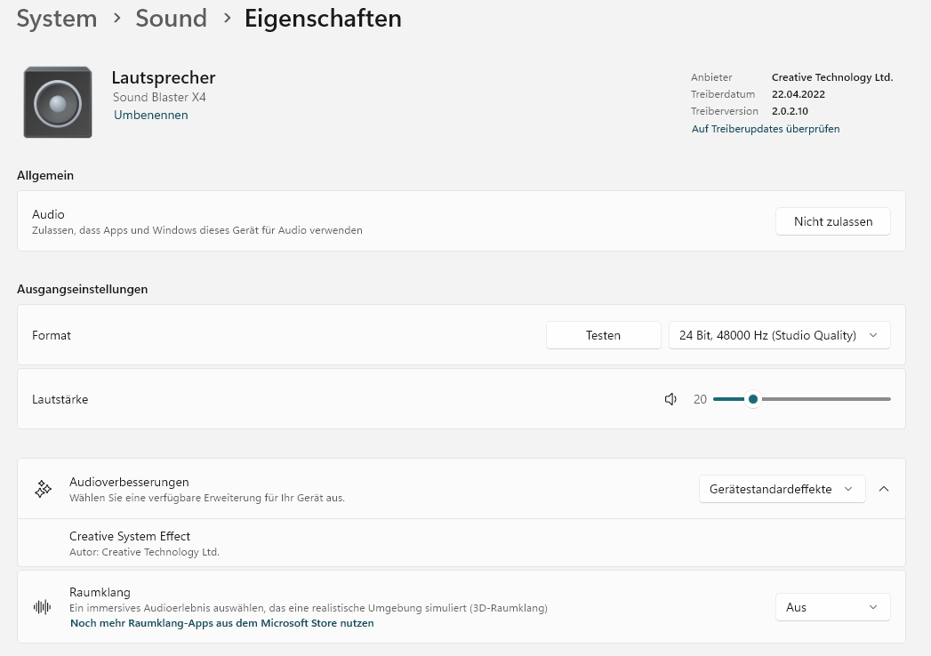931x656 pixels.
Task: Click the Audio permission row
Action: (356, 221)
